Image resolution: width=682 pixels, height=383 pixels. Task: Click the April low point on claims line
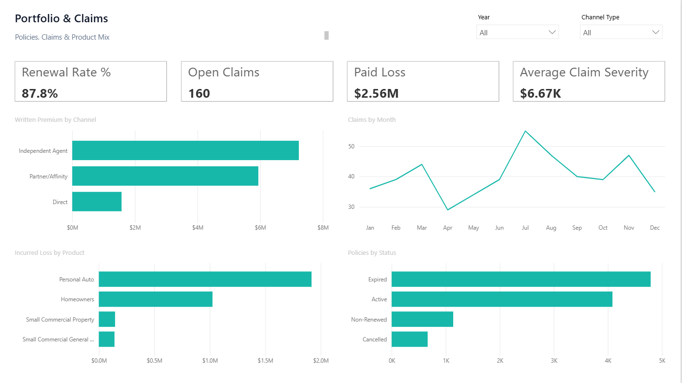pyautogui.click(x=447, y=210)
